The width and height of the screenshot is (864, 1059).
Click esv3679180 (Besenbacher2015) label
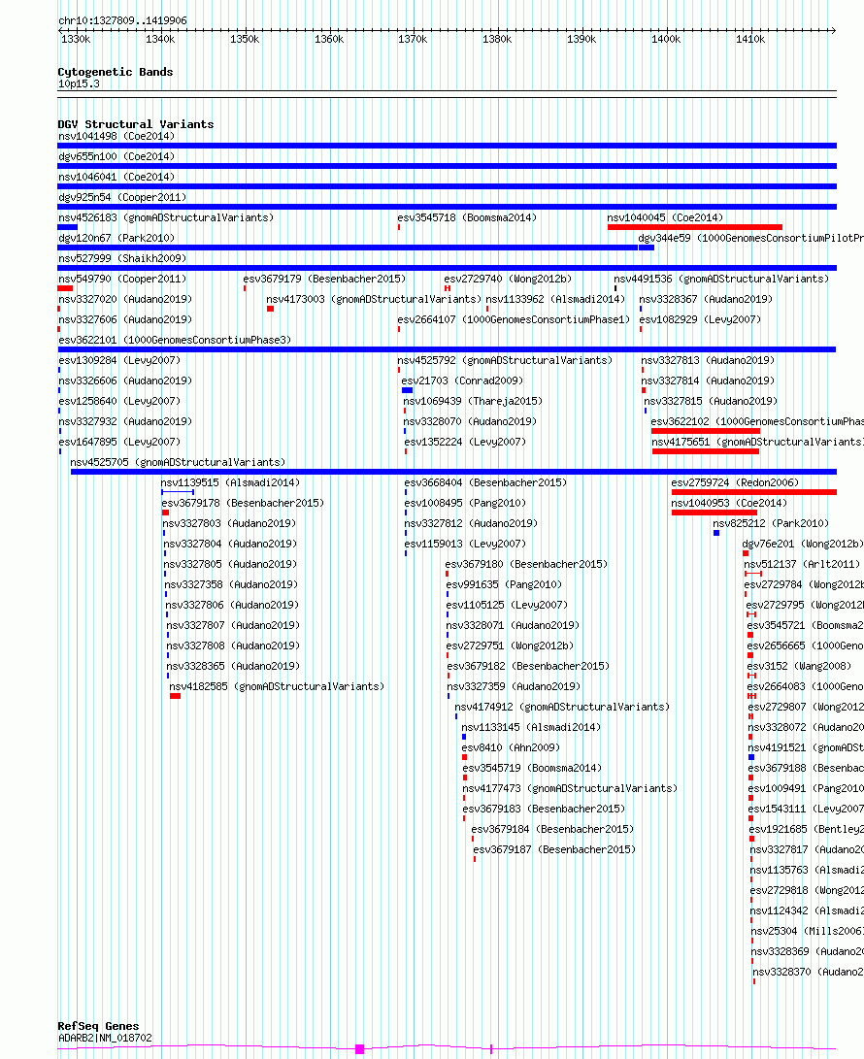point(526,564)
